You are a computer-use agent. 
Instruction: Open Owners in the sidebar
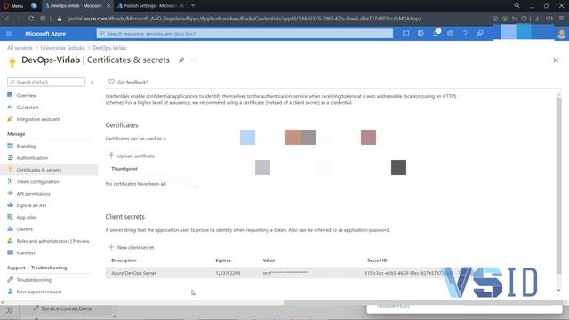point(24,229)
